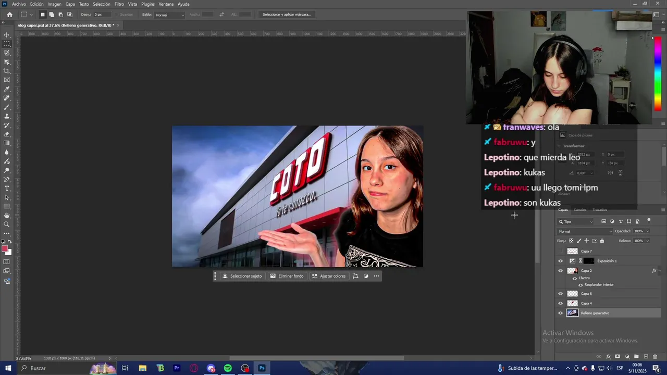The width and height of the screenshot is (667, 375).
Task: Toggle Efectos visibility eye
Action: [x=575, y=278]
